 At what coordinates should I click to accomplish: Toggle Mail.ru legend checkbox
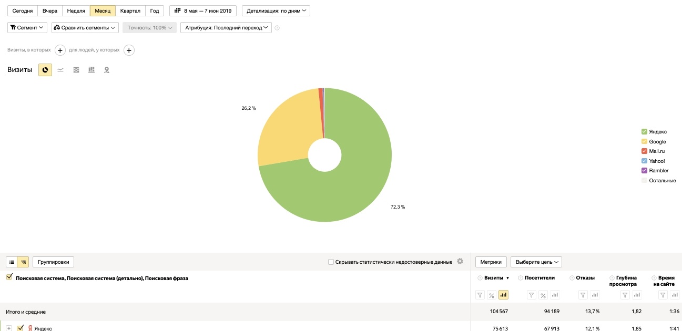click(x=644, y=151)
